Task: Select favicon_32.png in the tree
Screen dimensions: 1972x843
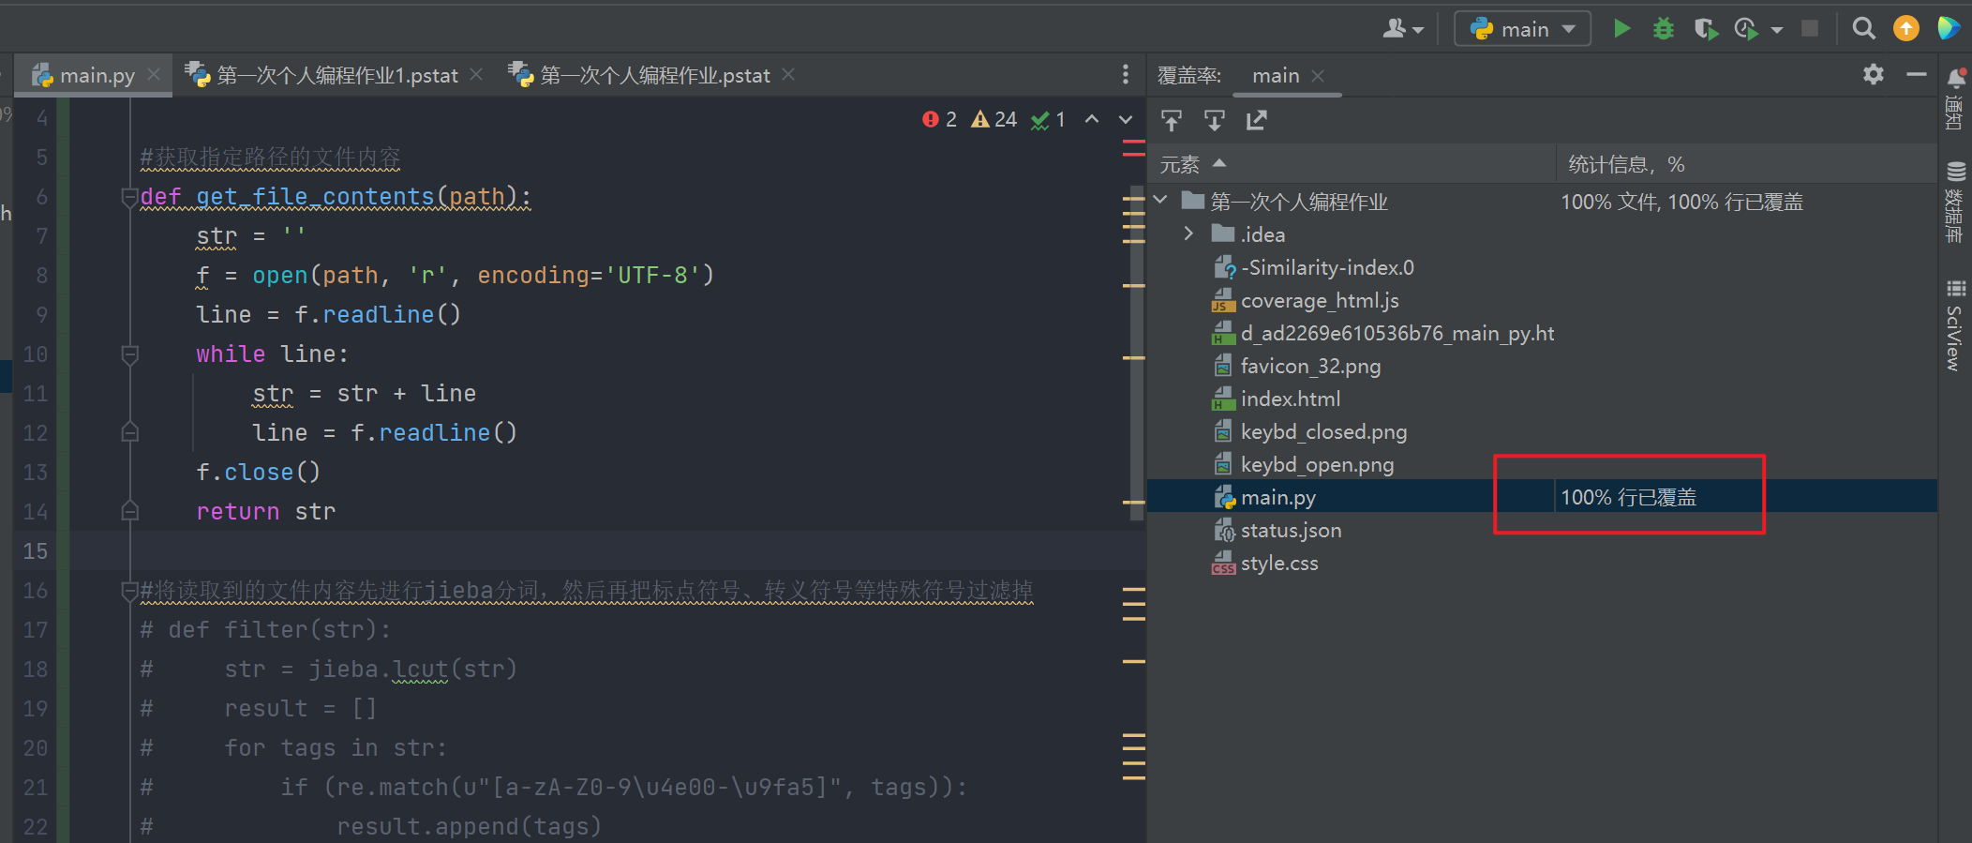Action: 1309,367
